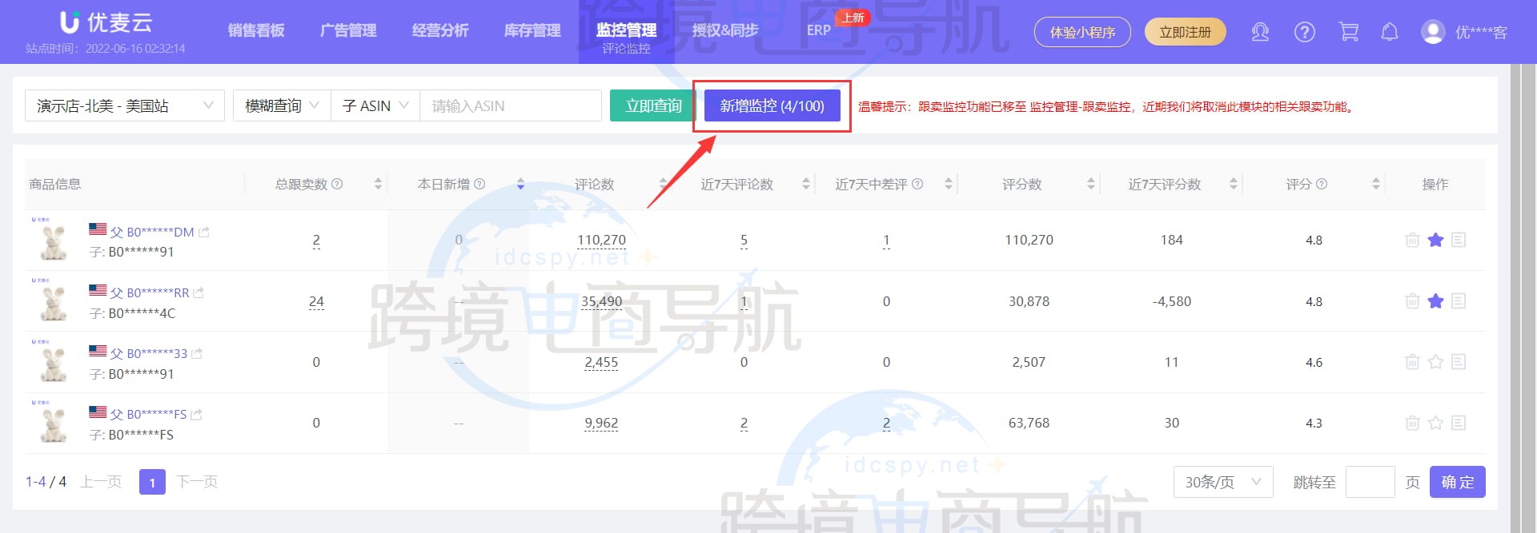
Task: Unstar the B0******RR product
Action: tap(1435, 301)
